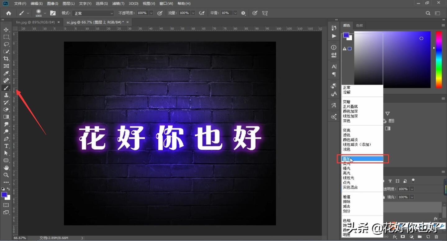This screenshot has width=447, height=241.
Task: Choose 正片叠底 blend mode
Action: (350, 107)
